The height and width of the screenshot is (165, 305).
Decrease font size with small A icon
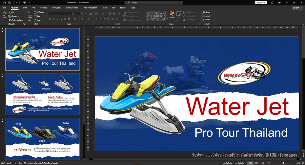[86, 14]
